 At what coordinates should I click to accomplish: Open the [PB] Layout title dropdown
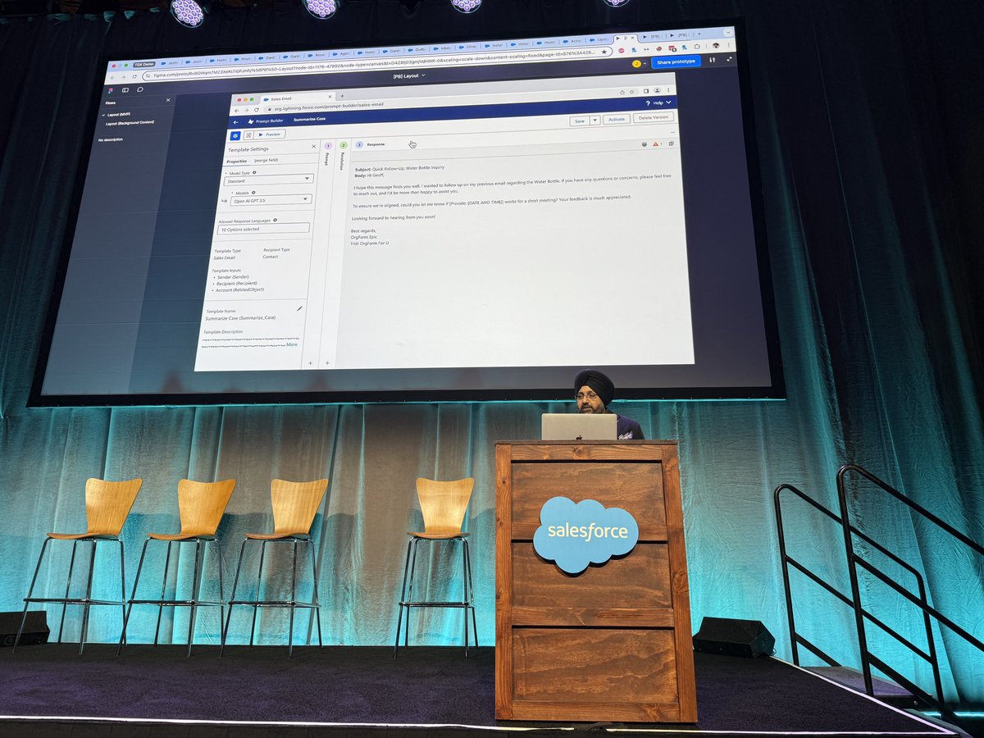(409, 76)
